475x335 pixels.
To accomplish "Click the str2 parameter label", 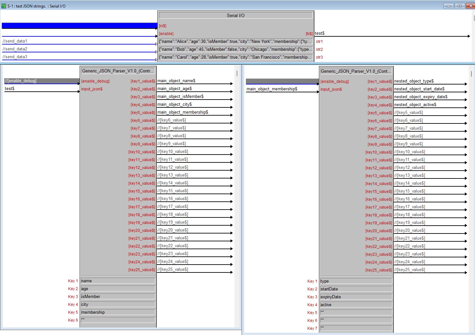I will pyautogui.click(x=319, y=49).
